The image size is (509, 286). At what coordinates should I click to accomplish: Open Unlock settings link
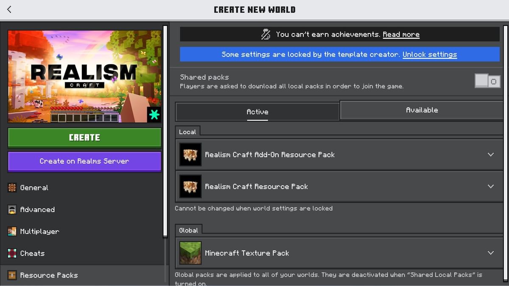pyautogui.click(x=430, y=54)
